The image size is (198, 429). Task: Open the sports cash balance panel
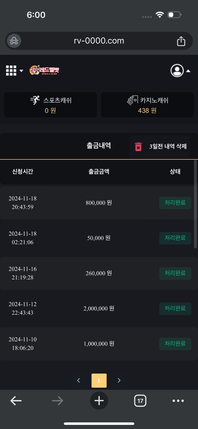tap(51, 105)
